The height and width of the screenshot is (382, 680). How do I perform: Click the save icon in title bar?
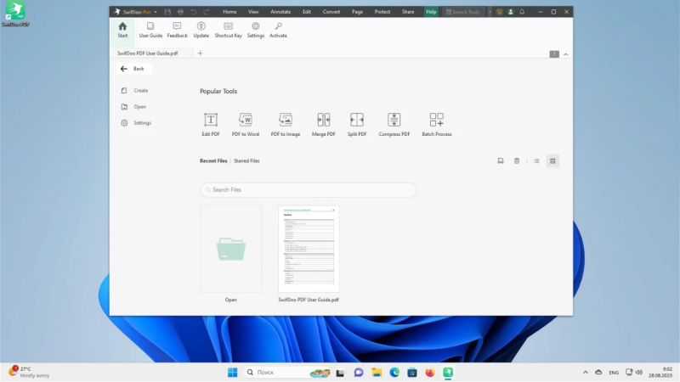coord(167,12)
